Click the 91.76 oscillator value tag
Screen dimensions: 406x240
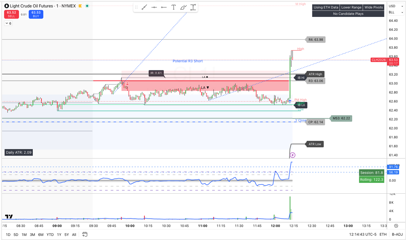(393, 167)
